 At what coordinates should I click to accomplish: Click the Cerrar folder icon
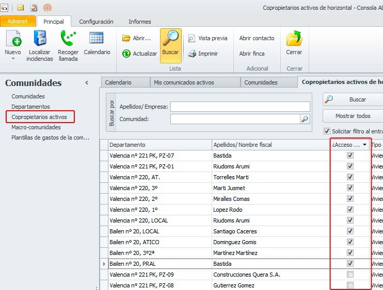pos(294,39)
